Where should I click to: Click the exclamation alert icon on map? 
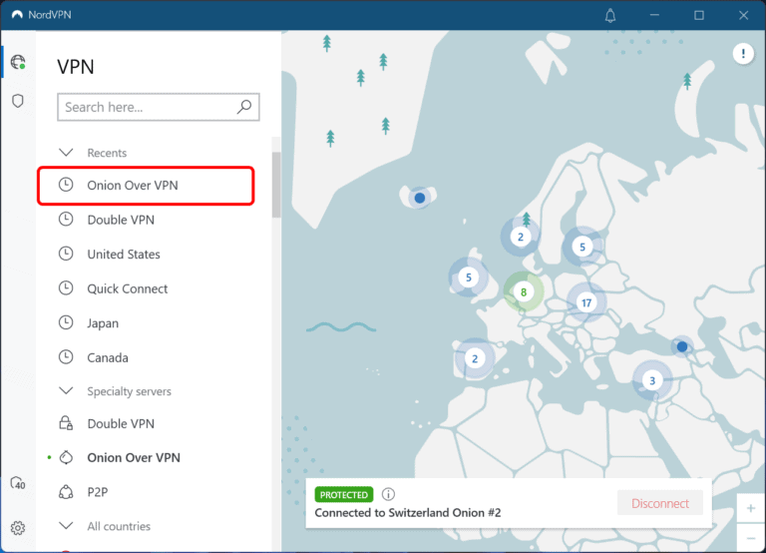pos(743,54)
